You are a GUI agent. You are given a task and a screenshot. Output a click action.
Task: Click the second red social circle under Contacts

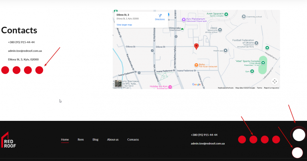(x=16, y=70)
